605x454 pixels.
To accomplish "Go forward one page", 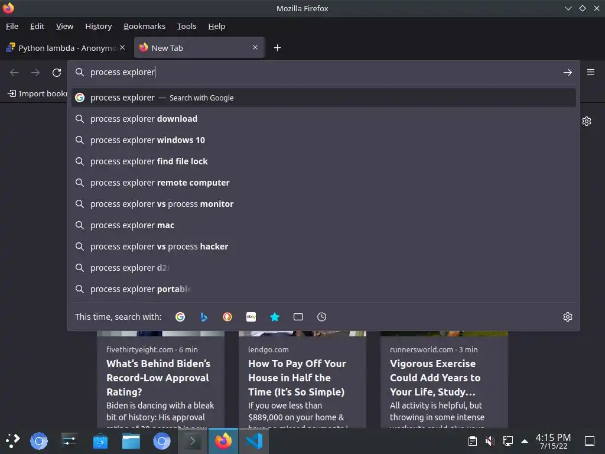I will [x=35, y=72].
